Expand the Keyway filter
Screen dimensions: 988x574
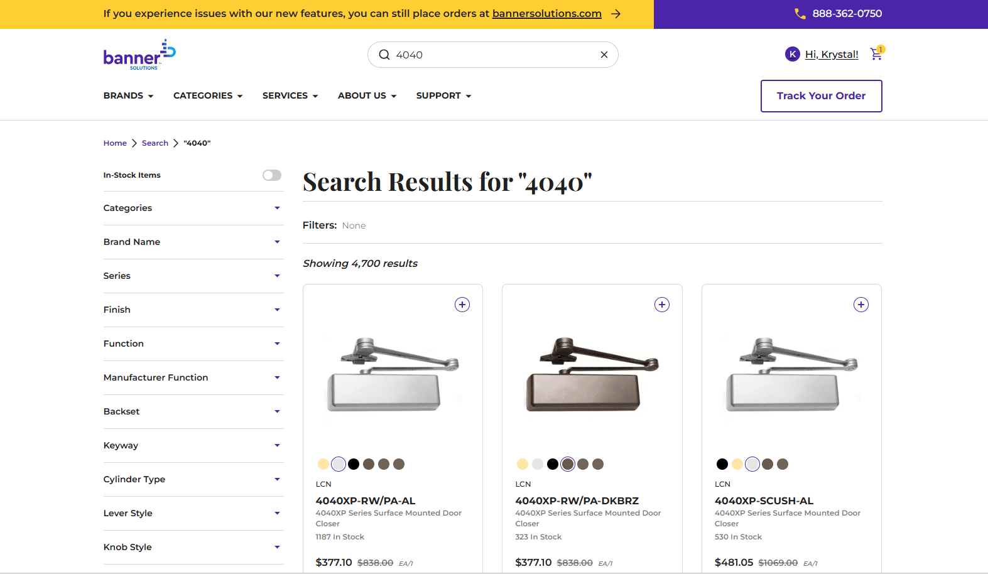[x=193, y=445]
